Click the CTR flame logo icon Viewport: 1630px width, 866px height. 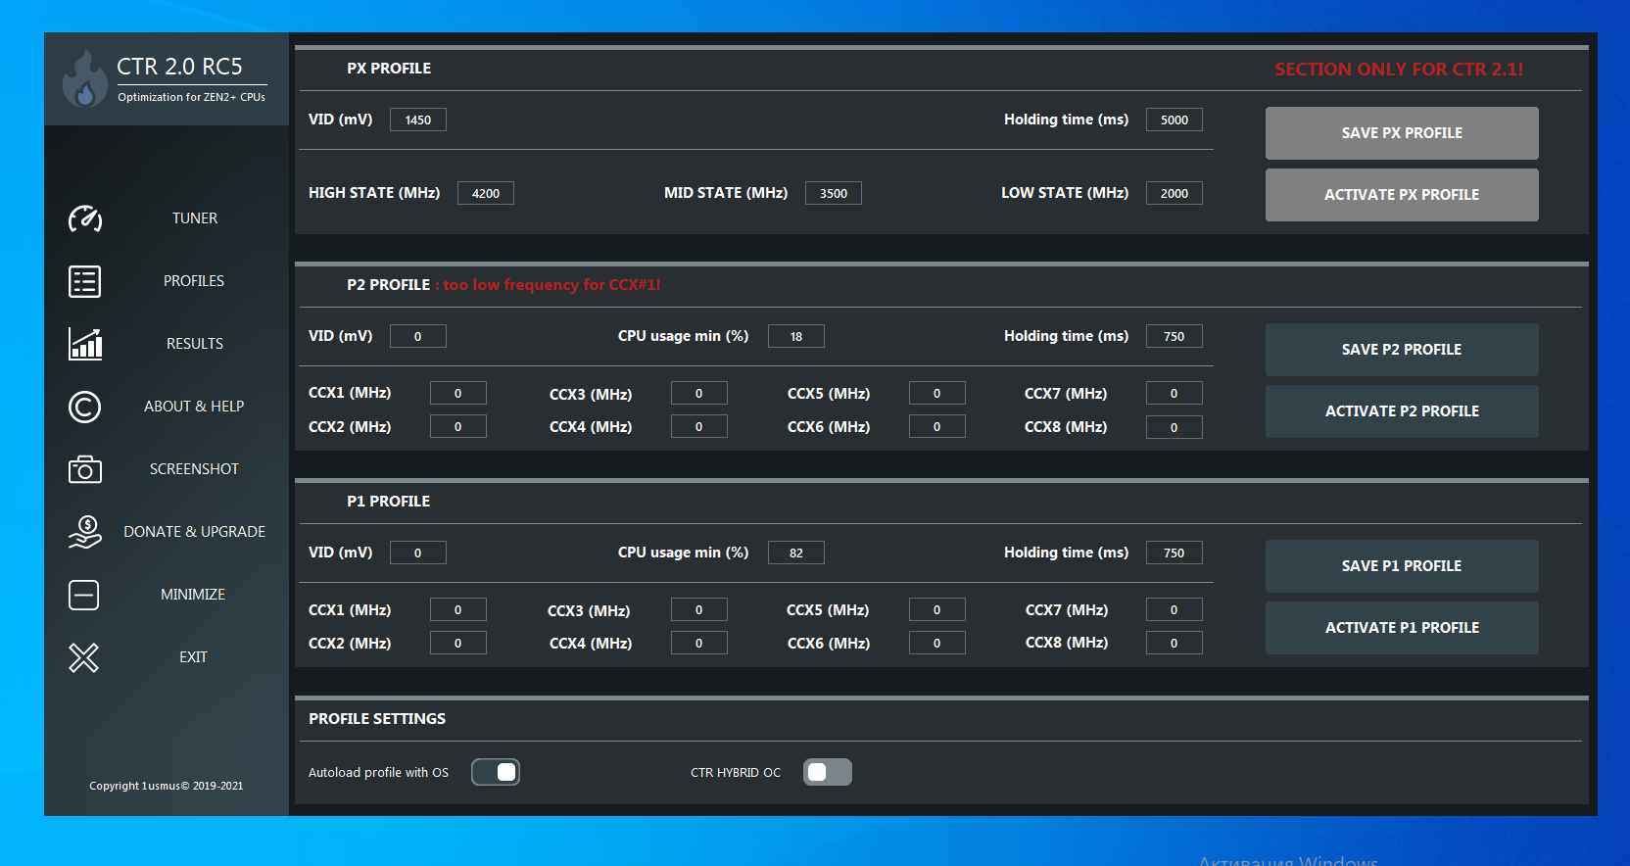(85, 78)
